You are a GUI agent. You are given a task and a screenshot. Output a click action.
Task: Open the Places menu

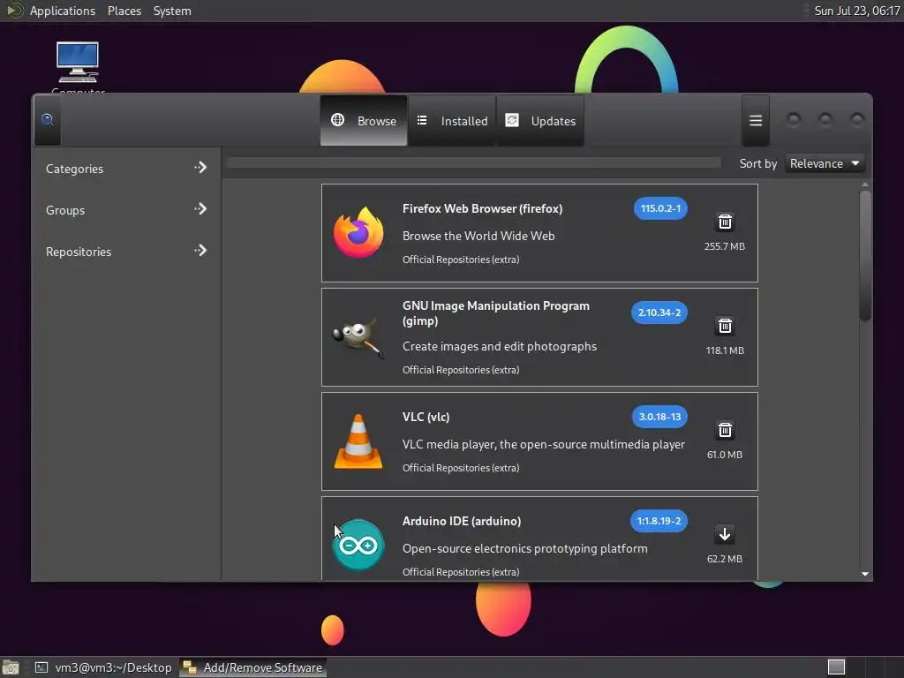(x=124, y=11)
